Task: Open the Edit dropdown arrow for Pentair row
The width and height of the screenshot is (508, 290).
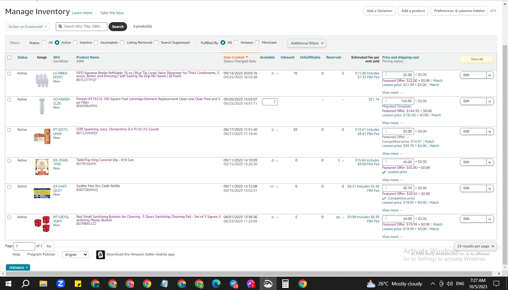Action: click(x=490, y=101)
